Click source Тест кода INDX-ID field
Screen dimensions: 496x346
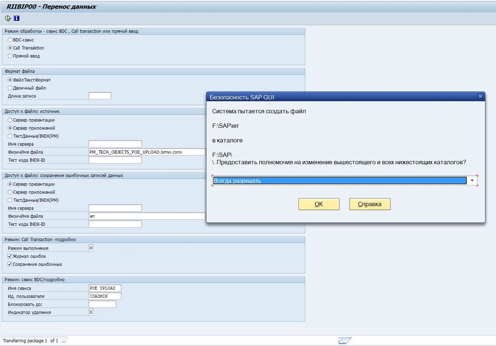click(x=115, y=160)
